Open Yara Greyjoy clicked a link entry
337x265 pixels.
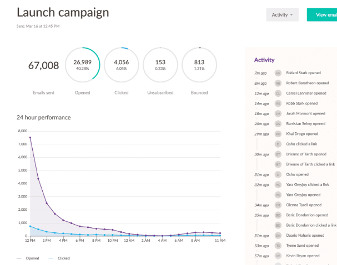coord(308,185)
